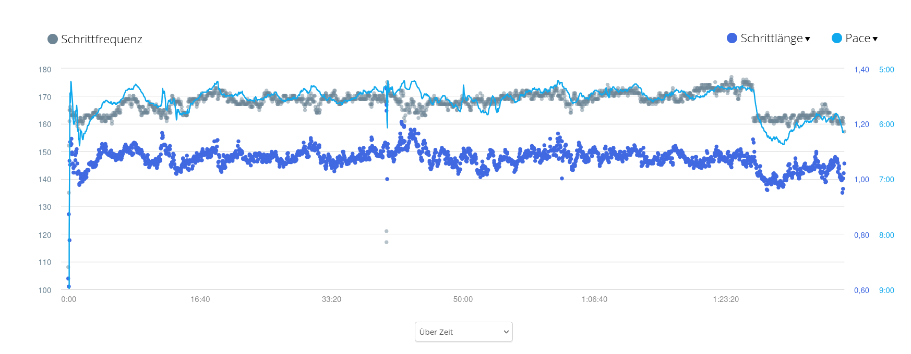Click the 50:00 time axis label
911x354 pixels.
click(463, 299)
